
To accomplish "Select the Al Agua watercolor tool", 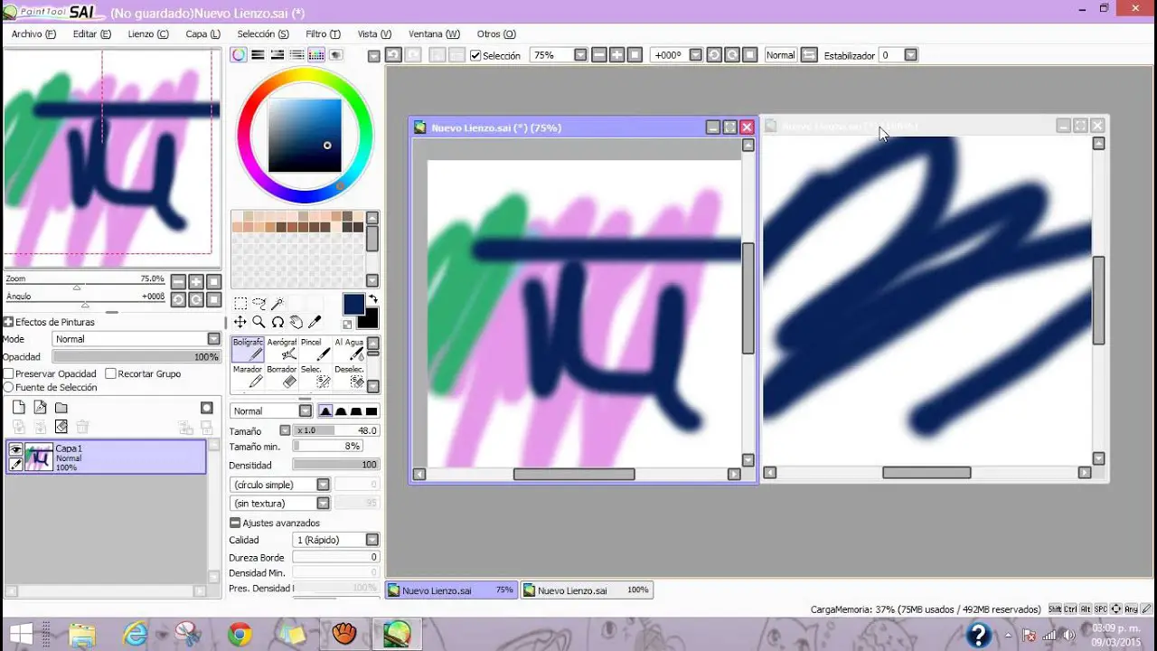I will click(349, 349).
